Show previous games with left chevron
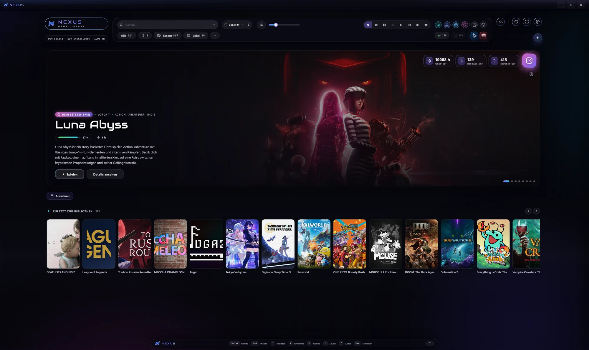This screenshot has height=350, width=589. (528, 211)
